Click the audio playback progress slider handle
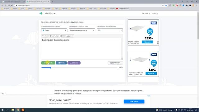Screen dimensions: 199x112 click(x=50, y=68)
